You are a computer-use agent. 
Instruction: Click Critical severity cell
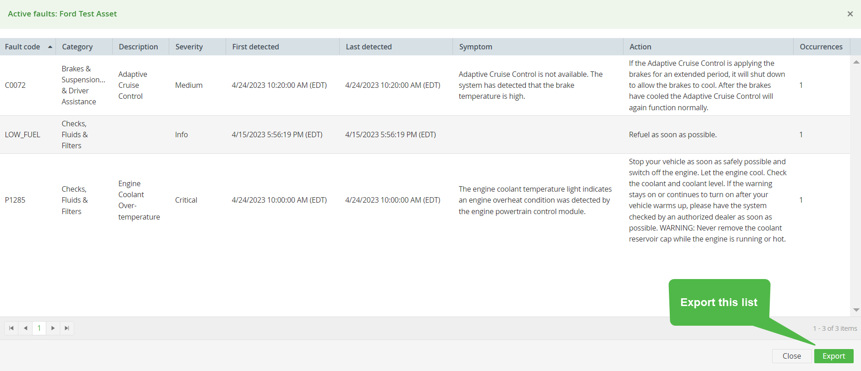click(186, 200)
